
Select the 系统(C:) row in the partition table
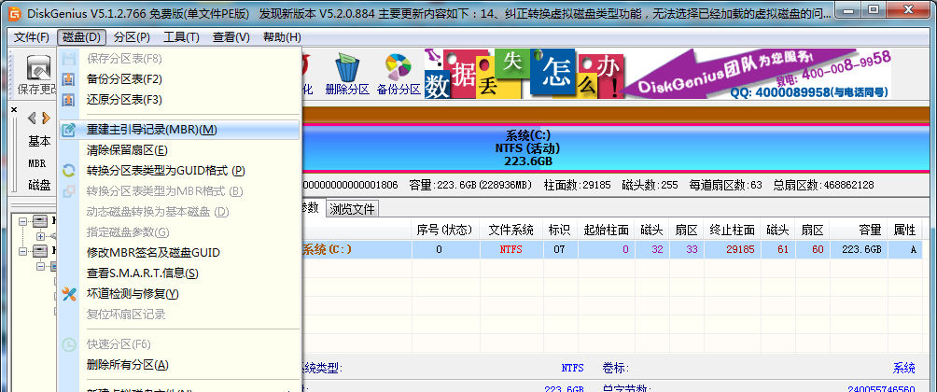pos(612,249)
